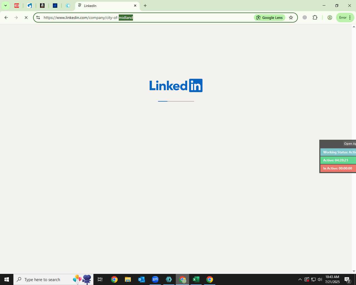356x285 pixels.
Task: Click the Working Status row in tracker
Action: [338, 152]
